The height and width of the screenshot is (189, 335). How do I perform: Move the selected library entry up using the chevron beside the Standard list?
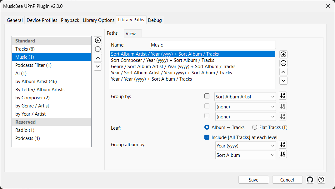[98, 58]
